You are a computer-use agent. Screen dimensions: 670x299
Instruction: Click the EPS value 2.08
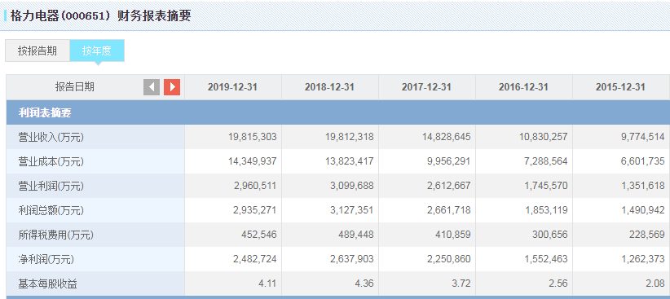tap(656, 284)
